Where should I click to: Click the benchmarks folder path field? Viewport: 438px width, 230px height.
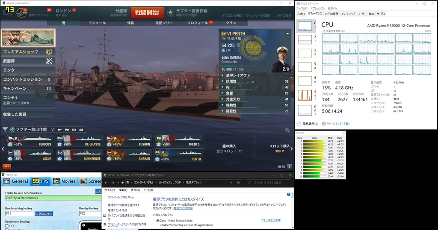click(x=53, y=198)
